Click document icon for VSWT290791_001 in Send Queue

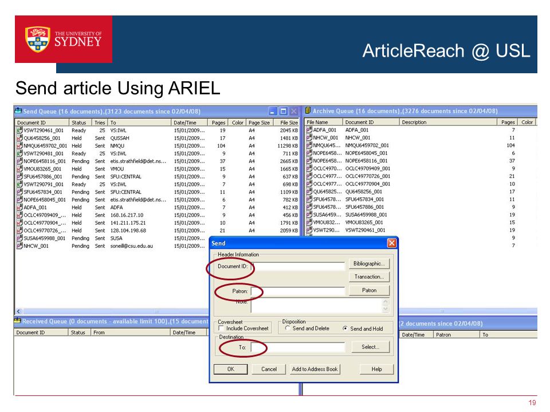(x=19, y=184)
